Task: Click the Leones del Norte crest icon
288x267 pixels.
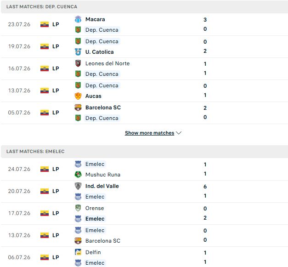Action: (78, 63)
